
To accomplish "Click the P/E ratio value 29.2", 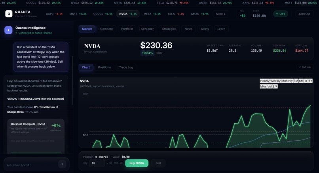I will (233, 51).
